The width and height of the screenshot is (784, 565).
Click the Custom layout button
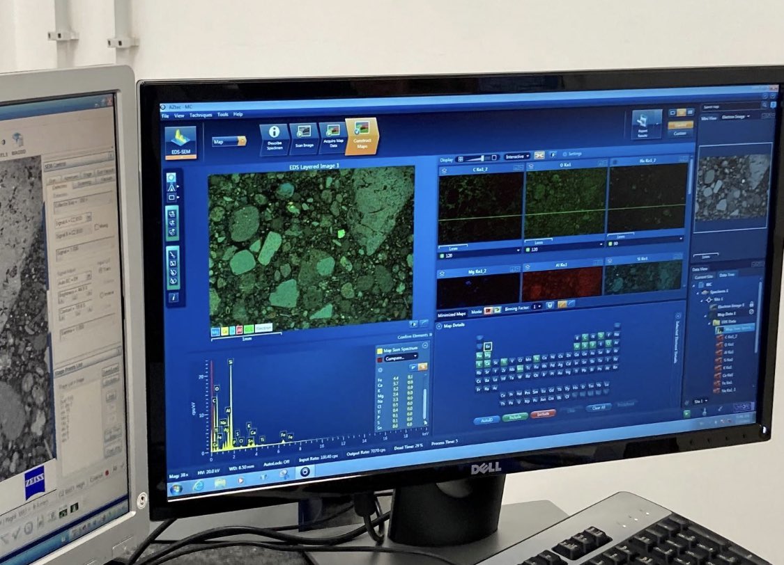pos(679,134)
